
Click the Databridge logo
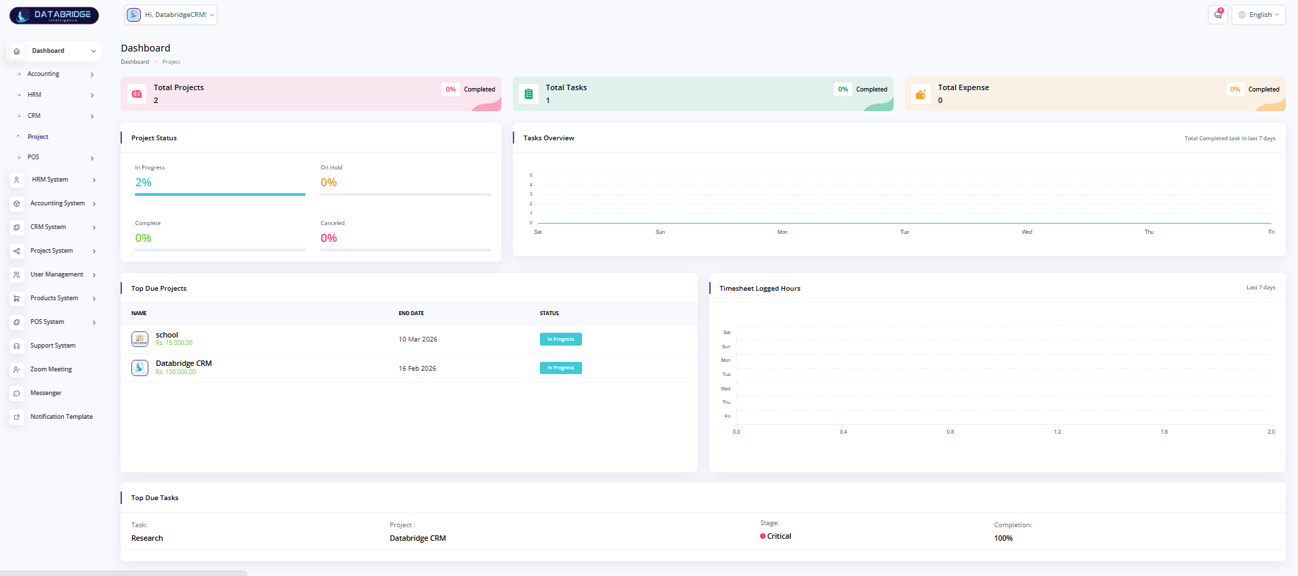click(54, 16)
